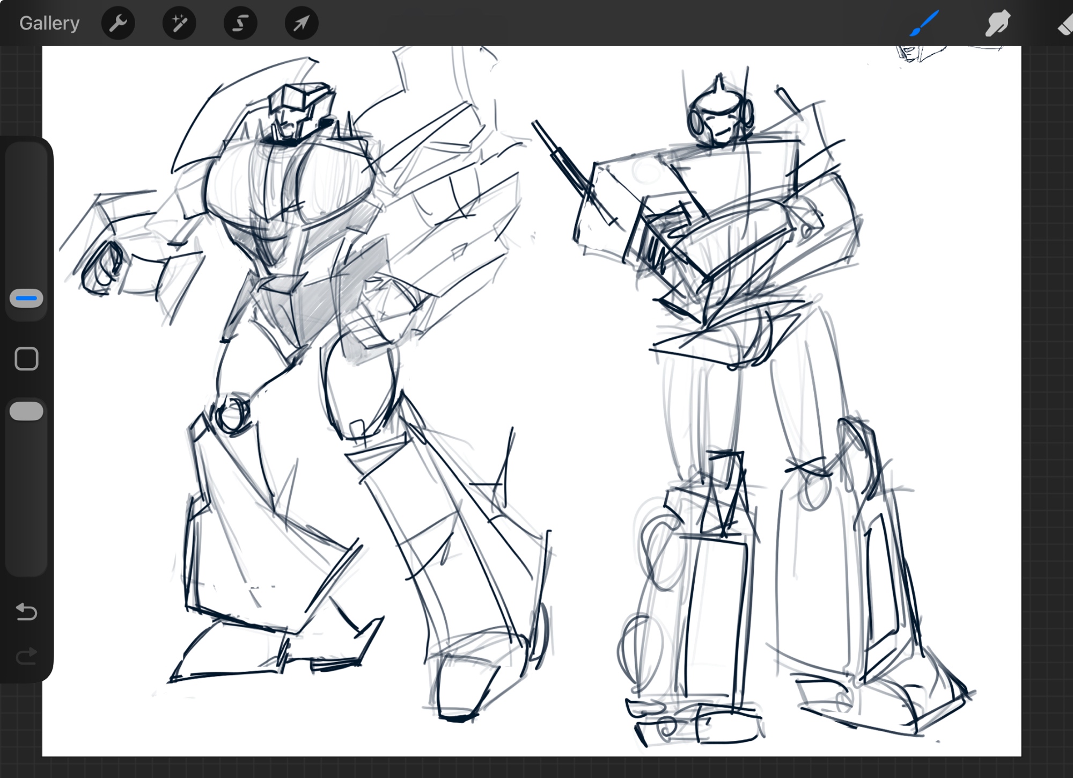1073x778 pixels.
Task: Open the Adjustments magic wand menu
Action: pos(179,23)
